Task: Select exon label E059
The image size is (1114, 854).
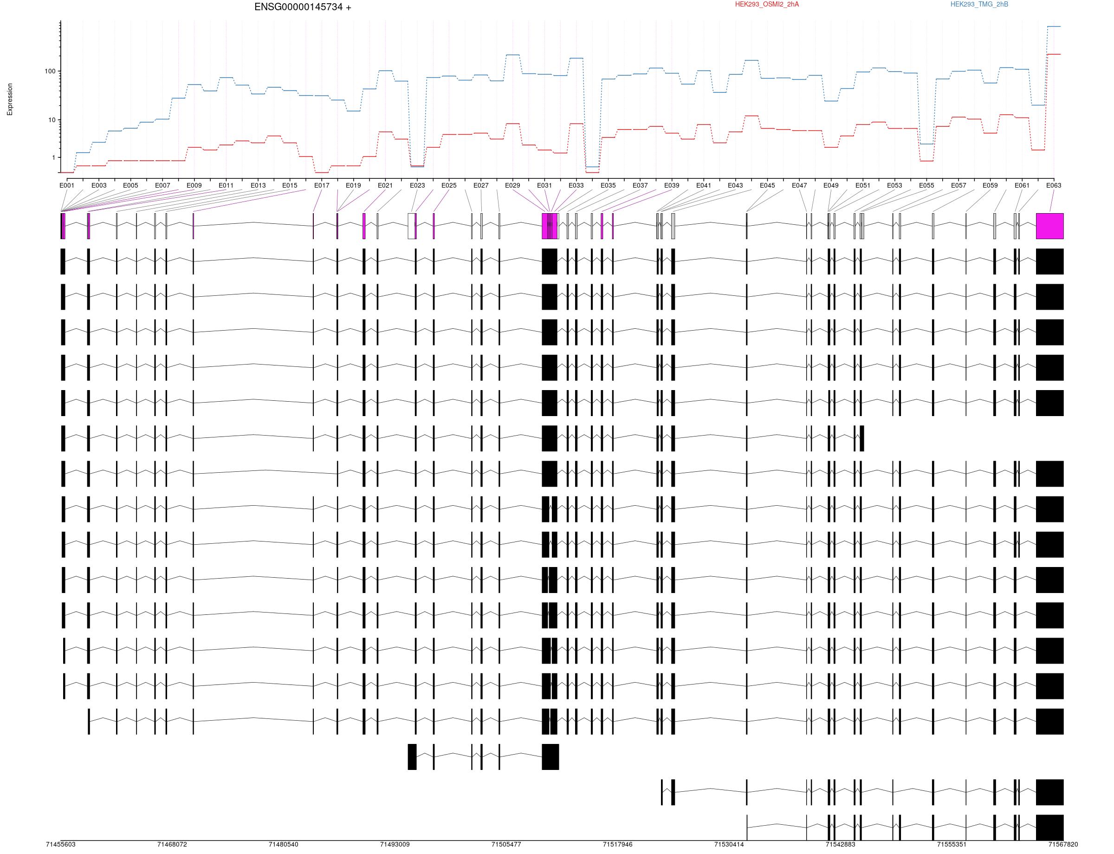Action: 990,186
